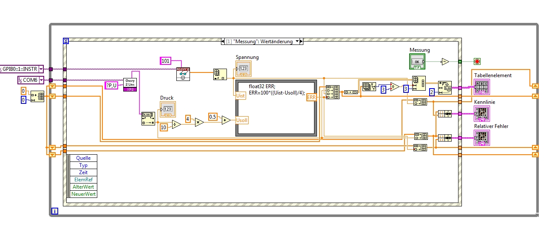Click the ?P,U string constant

pyautogui.click(x=111, y=86)
